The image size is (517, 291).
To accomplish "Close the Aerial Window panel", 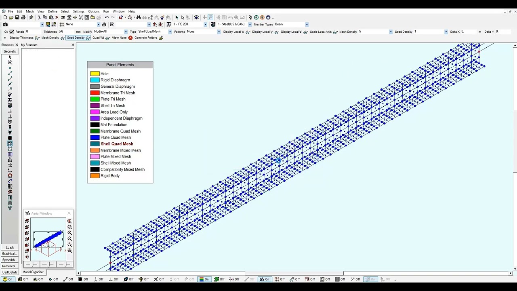I will tap(69, 213).
